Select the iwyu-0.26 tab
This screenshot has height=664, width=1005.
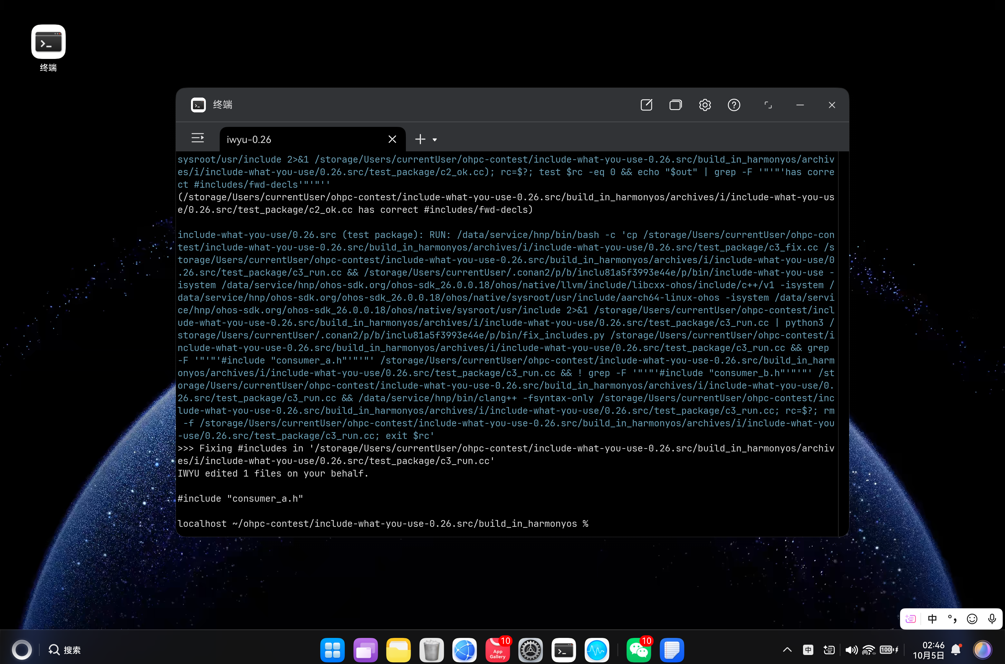coord(312,139)
